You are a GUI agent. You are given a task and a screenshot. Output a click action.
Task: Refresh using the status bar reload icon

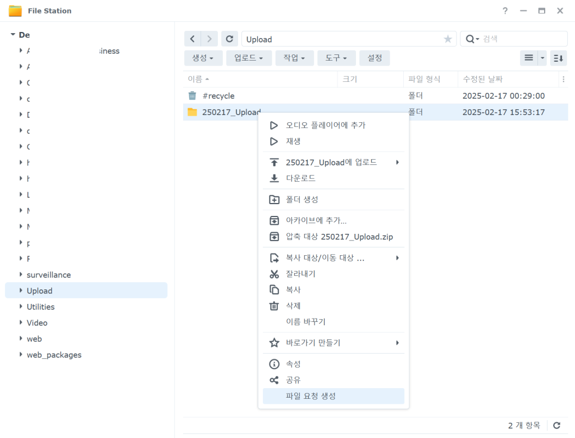tap(556, 425)
